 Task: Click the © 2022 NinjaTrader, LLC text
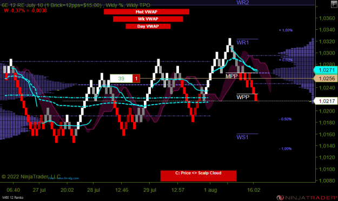tap(31, 177)
